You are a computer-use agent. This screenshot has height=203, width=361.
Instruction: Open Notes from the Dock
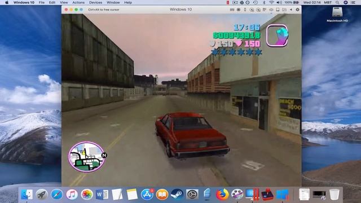click(x=132, y=195)
